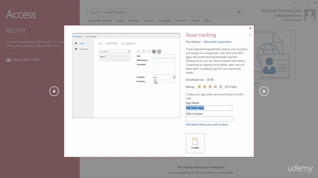
Task: Close the Asset tracking dialog
Action: (x=250, y=28)
